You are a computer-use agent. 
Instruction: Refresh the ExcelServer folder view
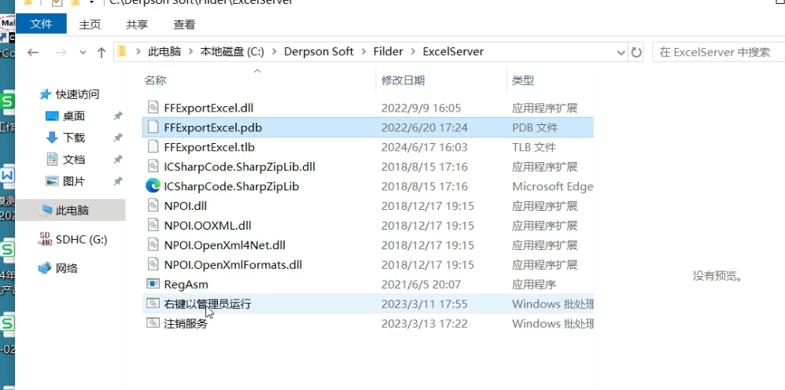pos(636,53)
